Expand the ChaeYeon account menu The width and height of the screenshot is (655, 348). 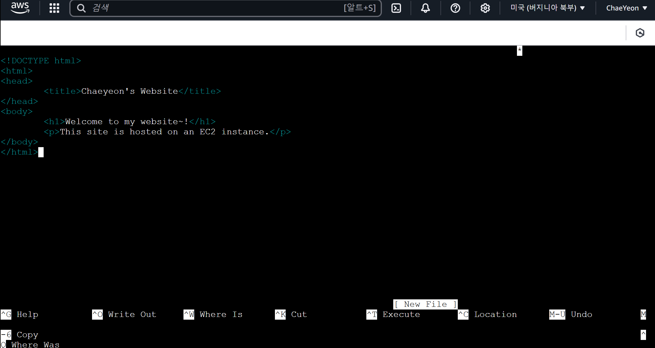(626, 8)
